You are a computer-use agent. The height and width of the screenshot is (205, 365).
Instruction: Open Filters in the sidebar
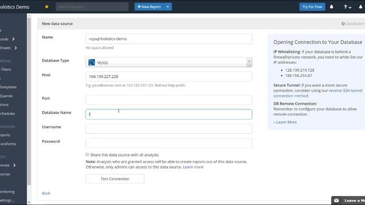click(6, 69)
